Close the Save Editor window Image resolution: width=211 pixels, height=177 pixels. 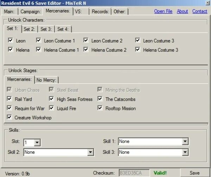207,3
